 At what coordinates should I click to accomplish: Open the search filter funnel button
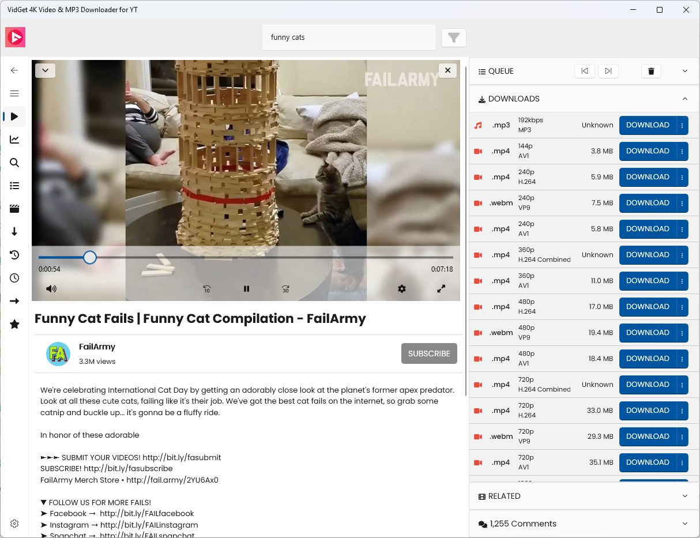pos(454,37)
